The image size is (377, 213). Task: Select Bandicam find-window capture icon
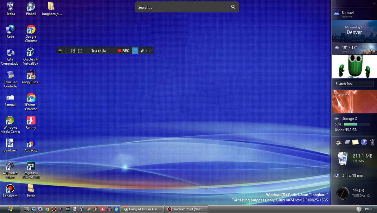pos(73,50)
